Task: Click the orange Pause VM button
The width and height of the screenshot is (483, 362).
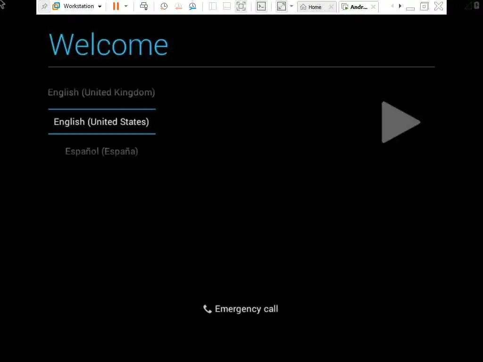Action: tap(116, 6)
